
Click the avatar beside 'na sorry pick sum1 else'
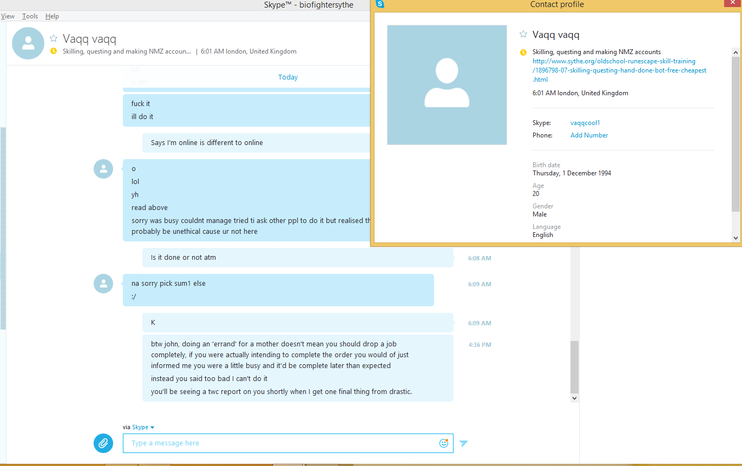point(103,284)
